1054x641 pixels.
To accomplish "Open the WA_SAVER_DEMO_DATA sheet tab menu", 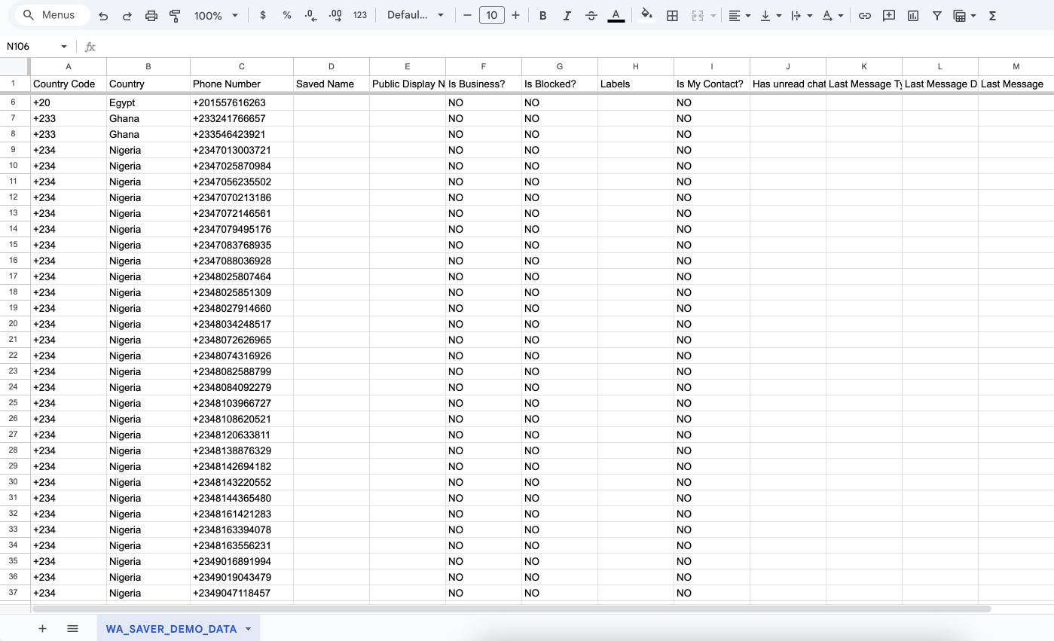I will click(249, 628).
